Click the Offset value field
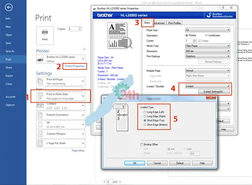252x185 pixels. click(195, 153)
